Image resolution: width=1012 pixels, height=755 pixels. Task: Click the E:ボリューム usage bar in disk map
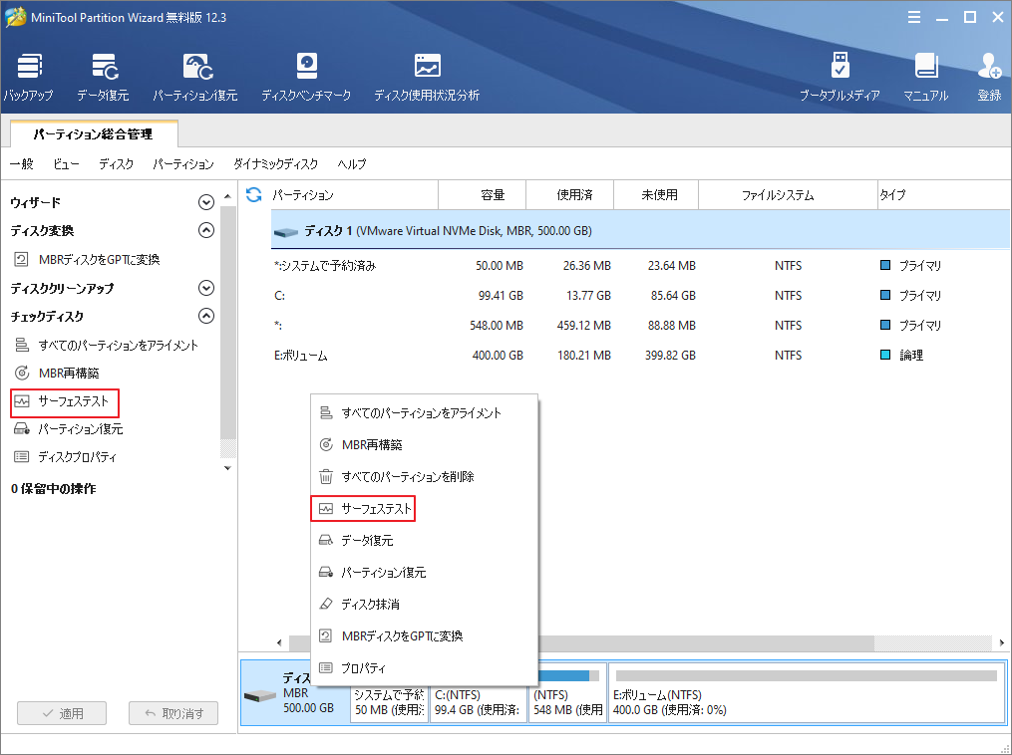[x=806, y=676]
